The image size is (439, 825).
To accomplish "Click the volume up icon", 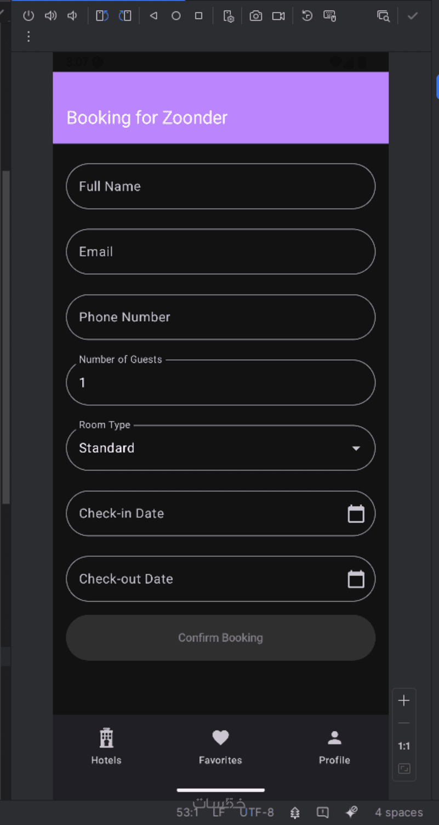I will (x=50, y=16).
